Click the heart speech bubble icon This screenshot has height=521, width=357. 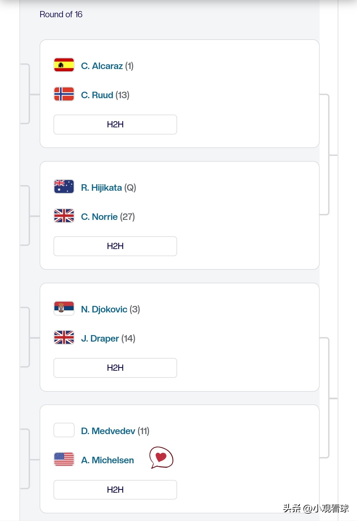click(161, 457)
